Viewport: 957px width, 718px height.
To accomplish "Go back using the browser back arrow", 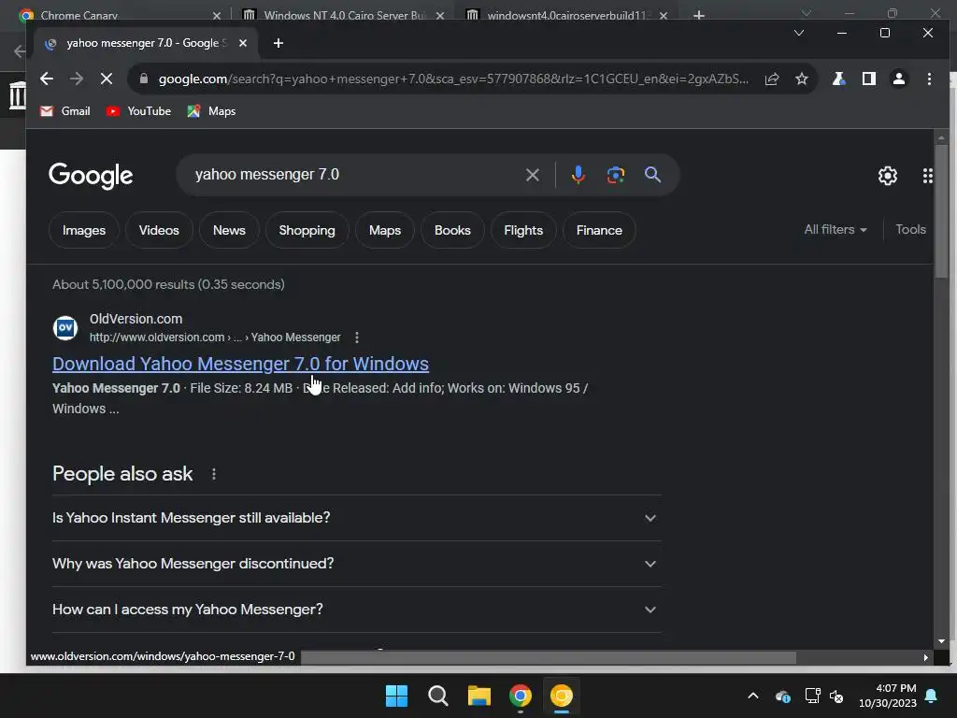I will coord(47,79).
